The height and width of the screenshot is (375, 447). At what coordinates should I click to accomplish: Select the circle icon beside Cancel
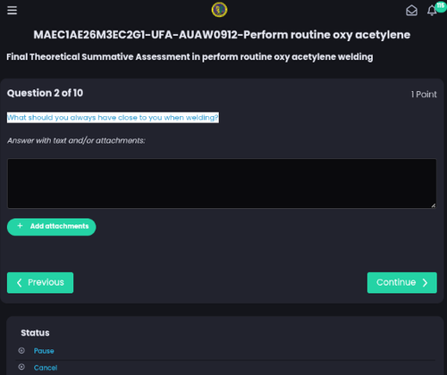(x=21, y=367)
